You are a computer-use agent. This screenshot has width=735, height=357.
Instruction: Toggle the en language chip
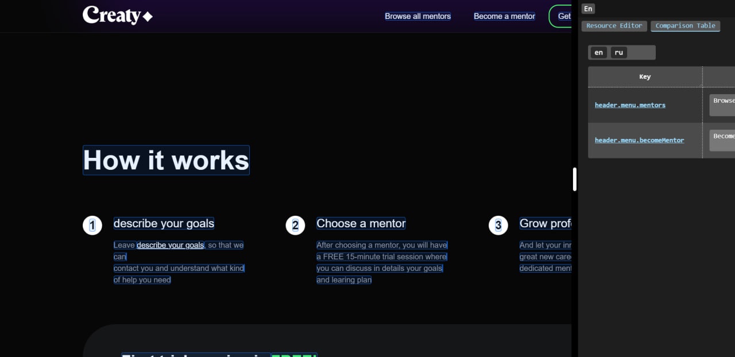point(598,52)
